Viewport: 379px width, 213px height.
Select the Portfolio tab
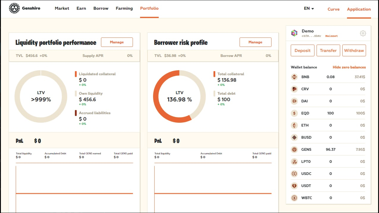pyautogui.click(x=149, y=9)
